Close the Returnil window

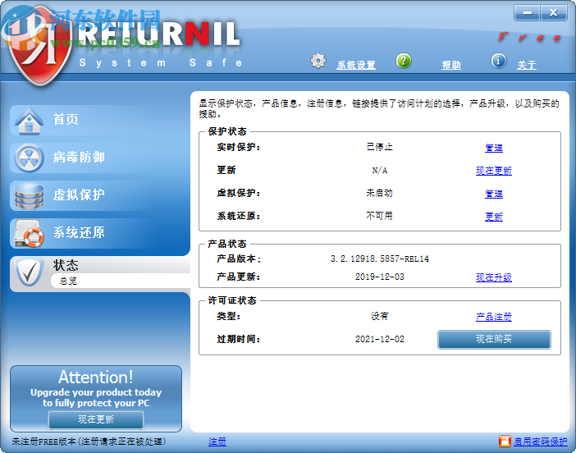pos(554,13)
